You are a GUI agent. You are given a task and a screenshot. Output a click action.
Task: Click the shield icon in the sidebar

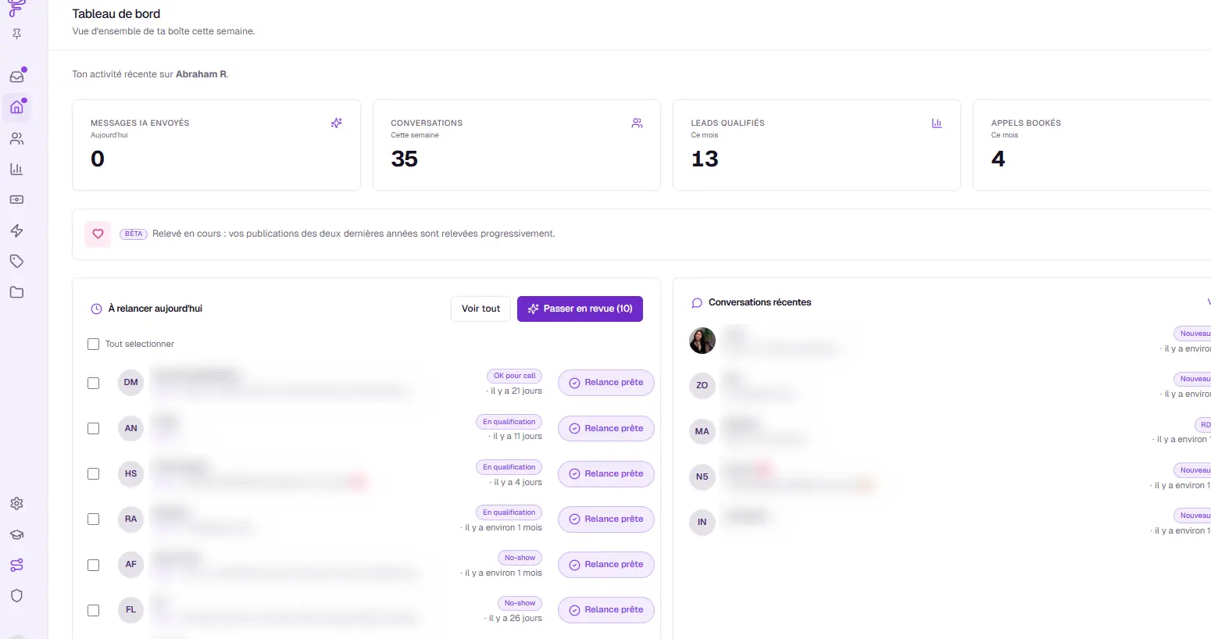(x=16, y=596)
